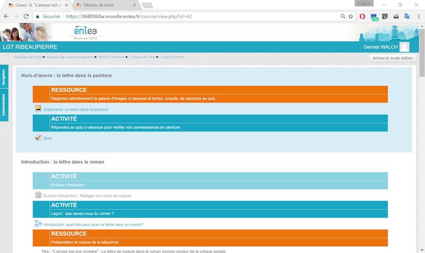
Task: Click the germer profile badge in title bar
Action: click(364, 3)
